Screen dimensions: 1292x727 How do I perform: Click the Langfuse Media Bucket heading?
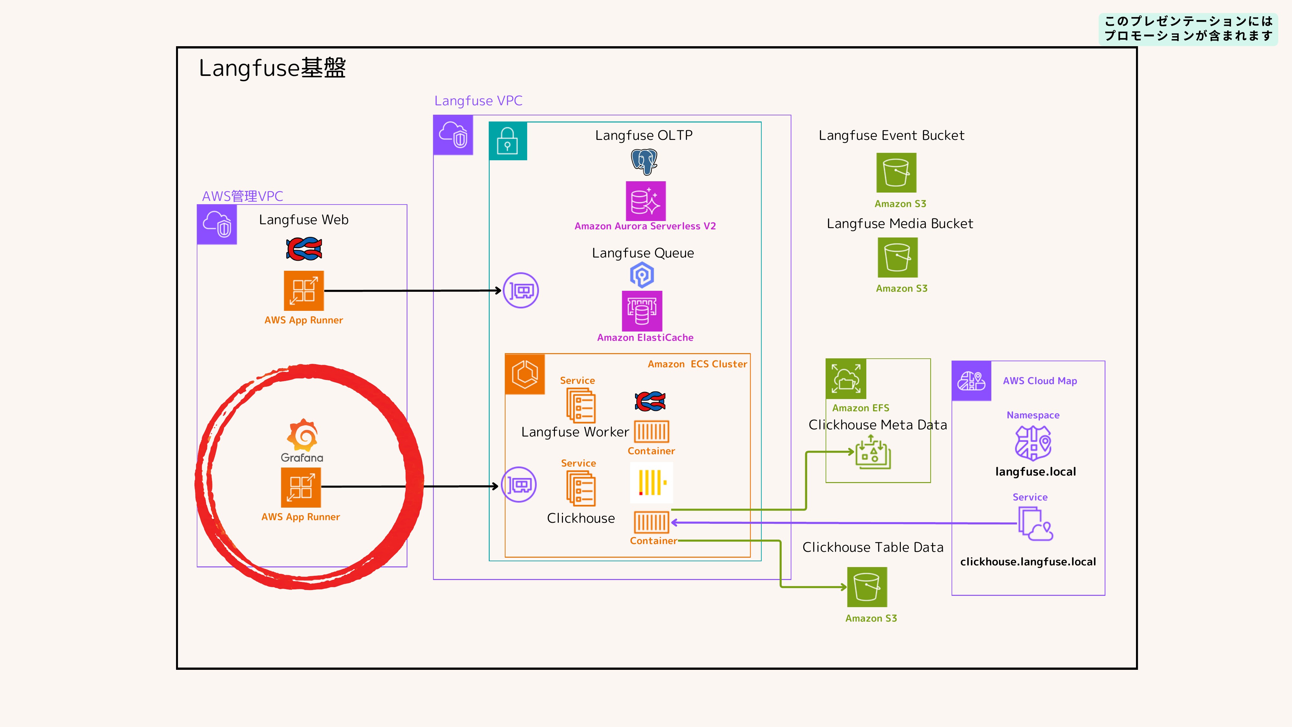tap(900, 224)
